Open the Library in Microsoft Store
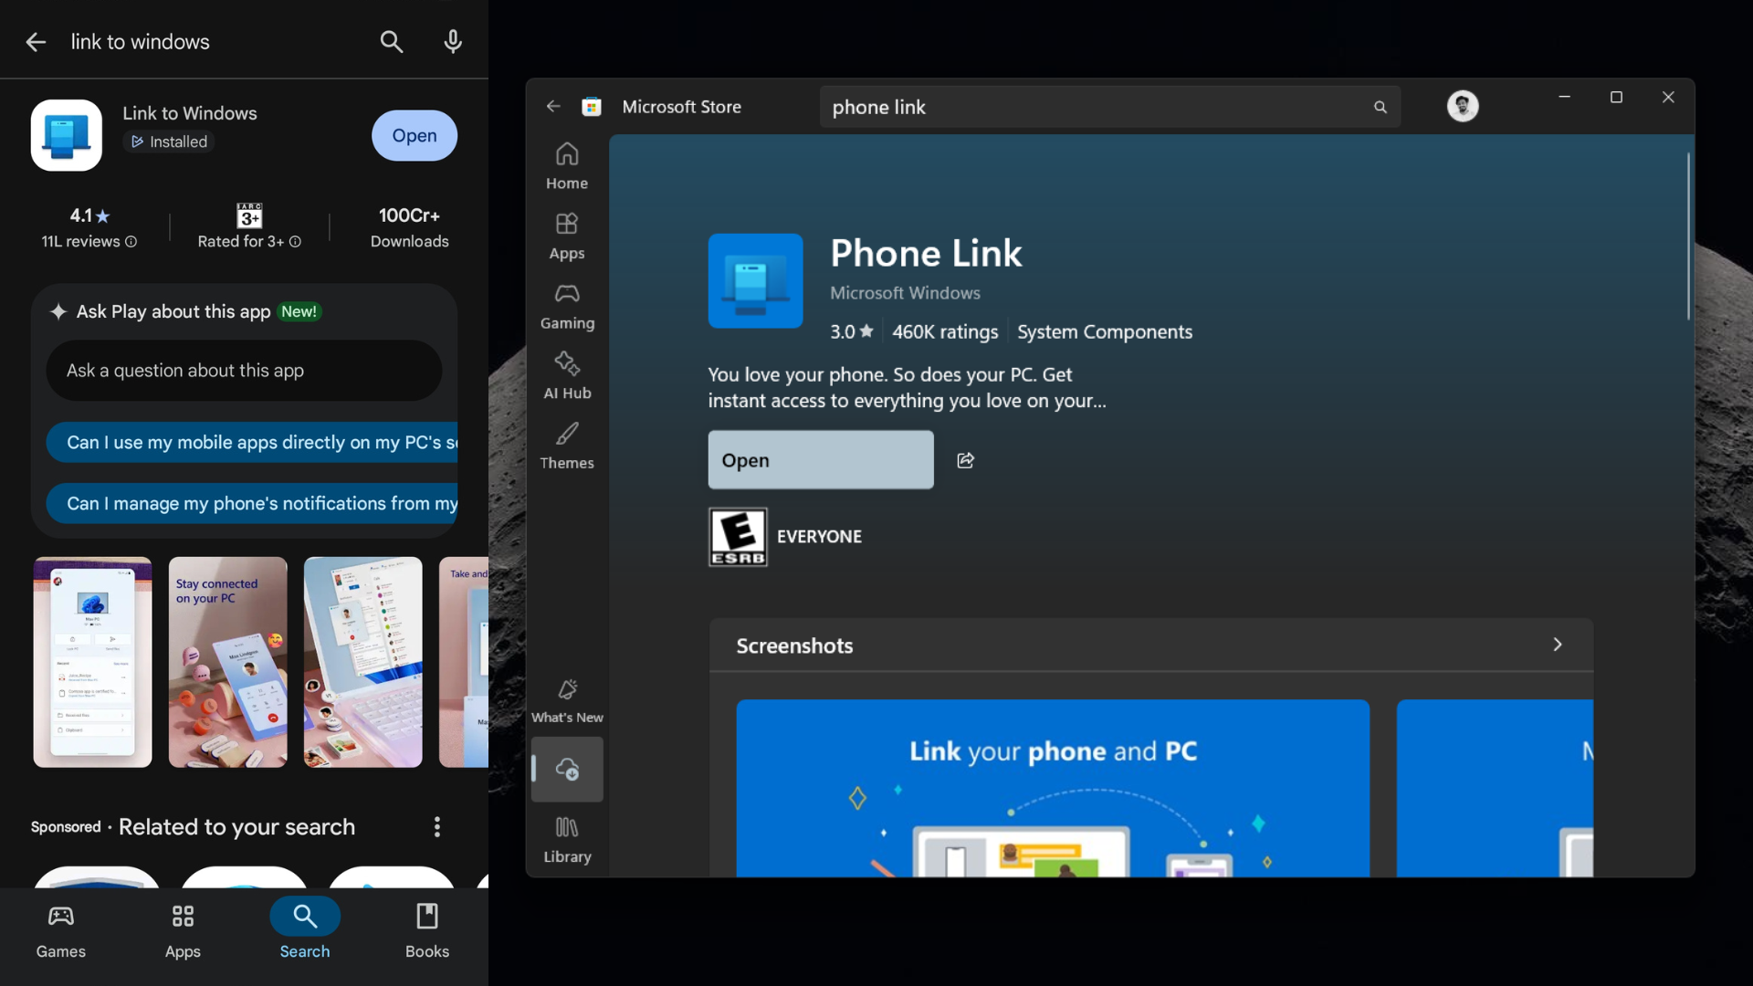This screenshot has height=986, width=1753. click(566, 838)
